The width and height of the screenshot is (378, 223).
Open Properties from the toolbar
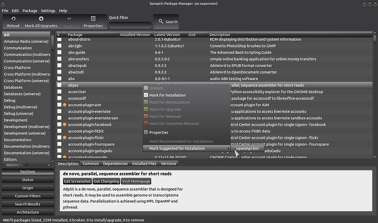(x=93, y=22)
